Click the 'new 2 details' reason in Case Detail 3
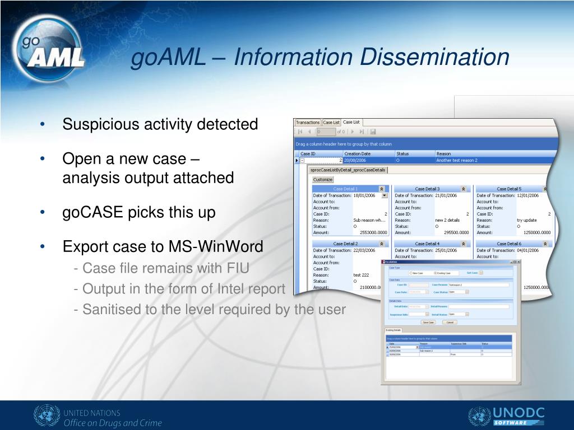Image resolution: width=574 pixels, height=430 pixels. pyautogui.click(x=447, y=220)
